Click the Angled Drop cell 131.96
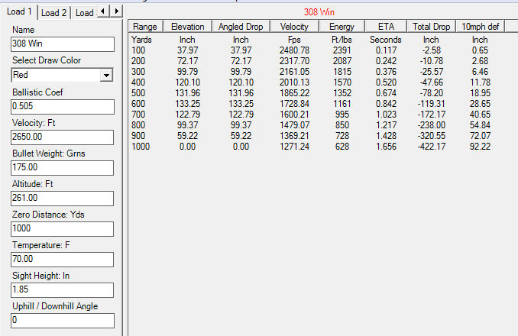518x336 pixels. (241, 93)
